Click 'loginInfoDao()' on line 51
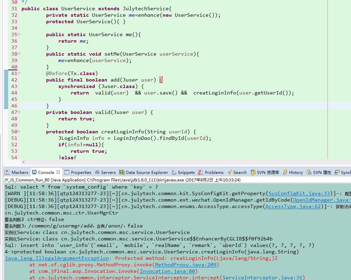The width and height of the screenshot is (351, 280). click(x=135, y=138)
